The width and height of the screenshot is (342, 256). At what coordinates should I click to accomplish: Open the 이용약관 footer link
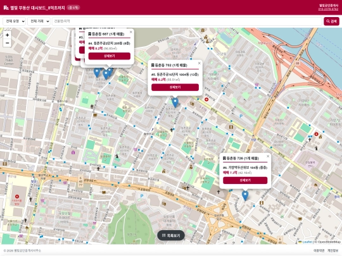click(319, 250)
